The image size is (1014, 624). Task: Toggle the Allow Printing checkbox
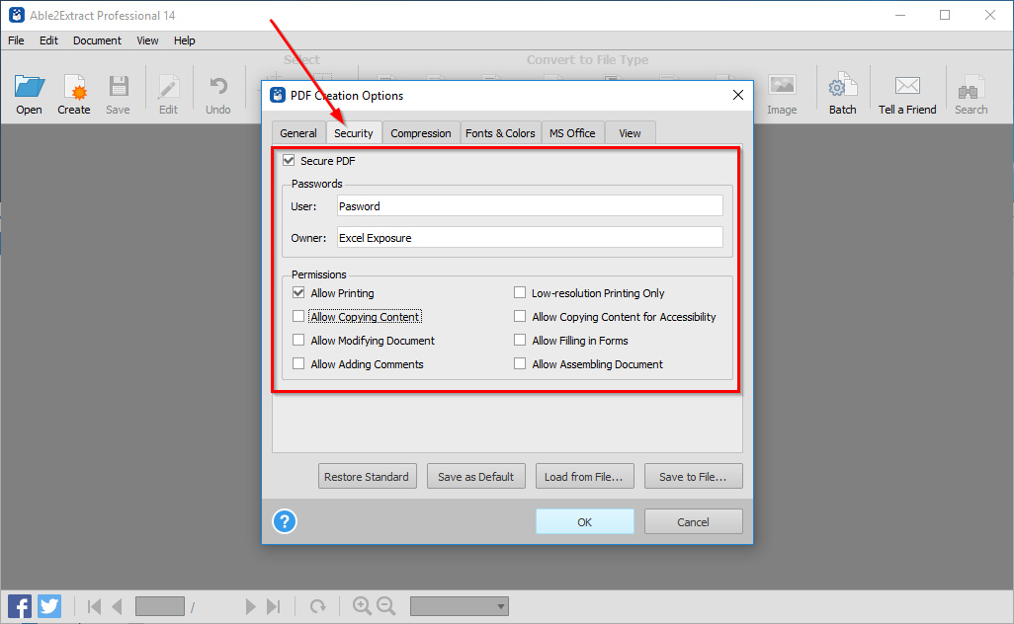point(298,292)
